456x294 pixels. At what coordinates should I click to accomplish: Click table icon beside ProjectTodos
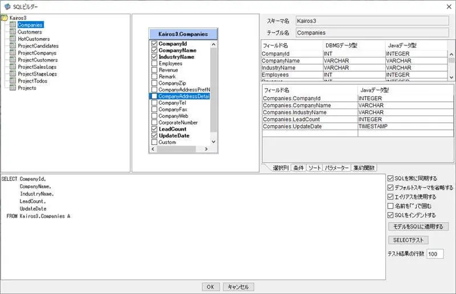pyautogui.click(x=13, y=81)
